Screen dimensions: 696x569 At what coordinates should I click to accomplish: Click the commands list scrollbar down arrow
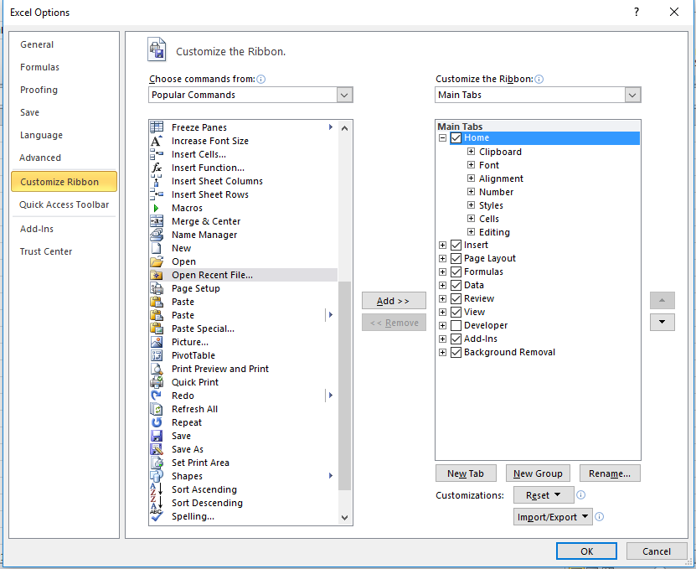point(345,518)
